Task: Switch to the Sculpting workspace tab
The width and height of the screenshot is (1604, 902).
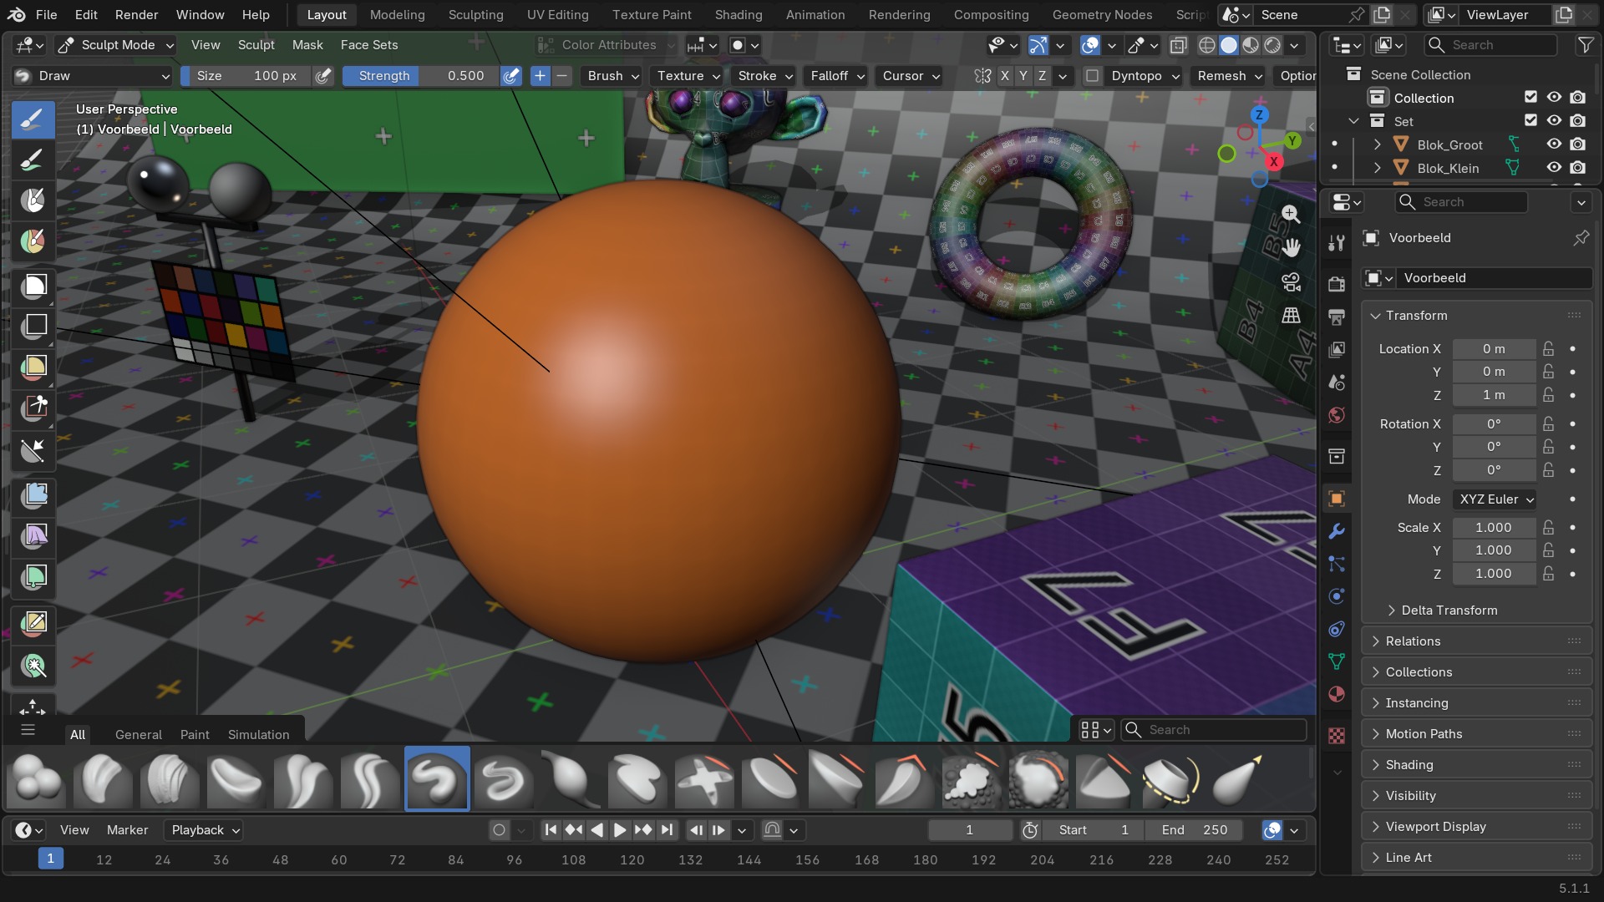Action: point(475,15)
